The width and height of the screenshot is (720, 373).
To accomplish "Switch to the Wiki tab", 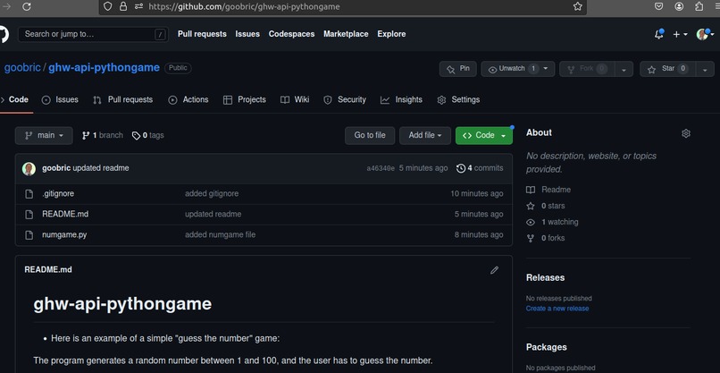I will (295, 99).
